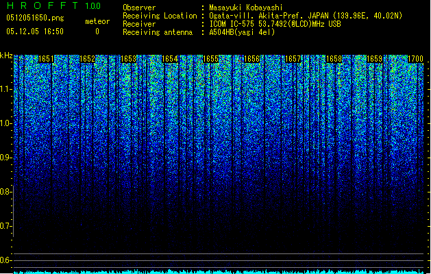
Task: Click the cyan signal level graph
Action: (219, 272)
